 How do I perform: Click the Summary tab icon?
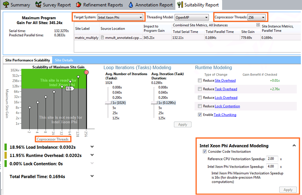[6, 5]
